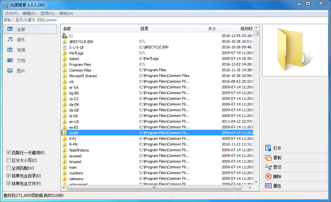The image size is (331, 202).
Task: Choose the 文档 documents category icon
Action: [10, 60]
